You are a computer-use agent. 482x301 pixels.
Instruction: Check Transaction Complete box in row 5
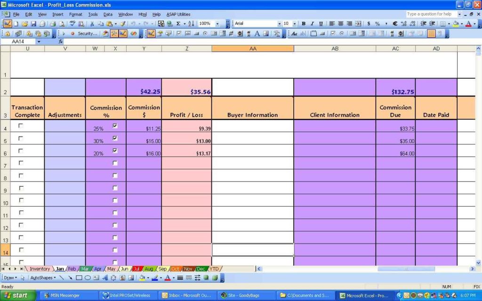click(21, 138)
